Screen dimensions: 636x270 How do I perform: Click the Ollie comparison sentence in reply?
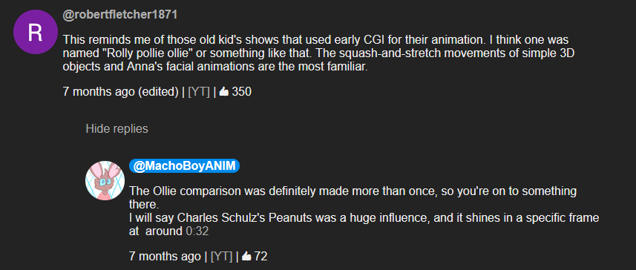(x=353, y=197)
